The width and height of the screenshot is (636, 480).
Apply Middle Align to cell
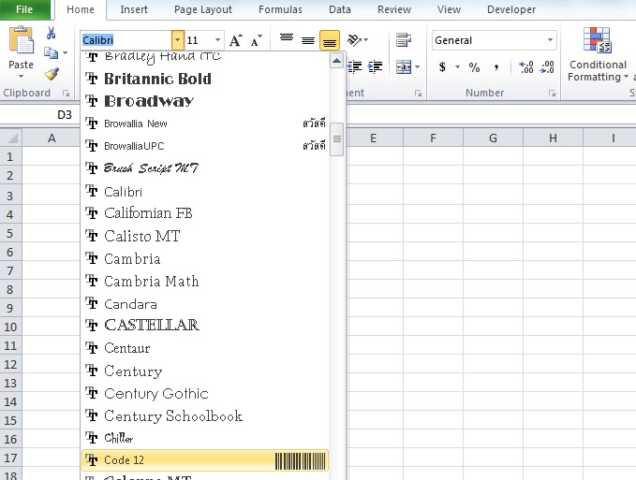coord(308,40)
